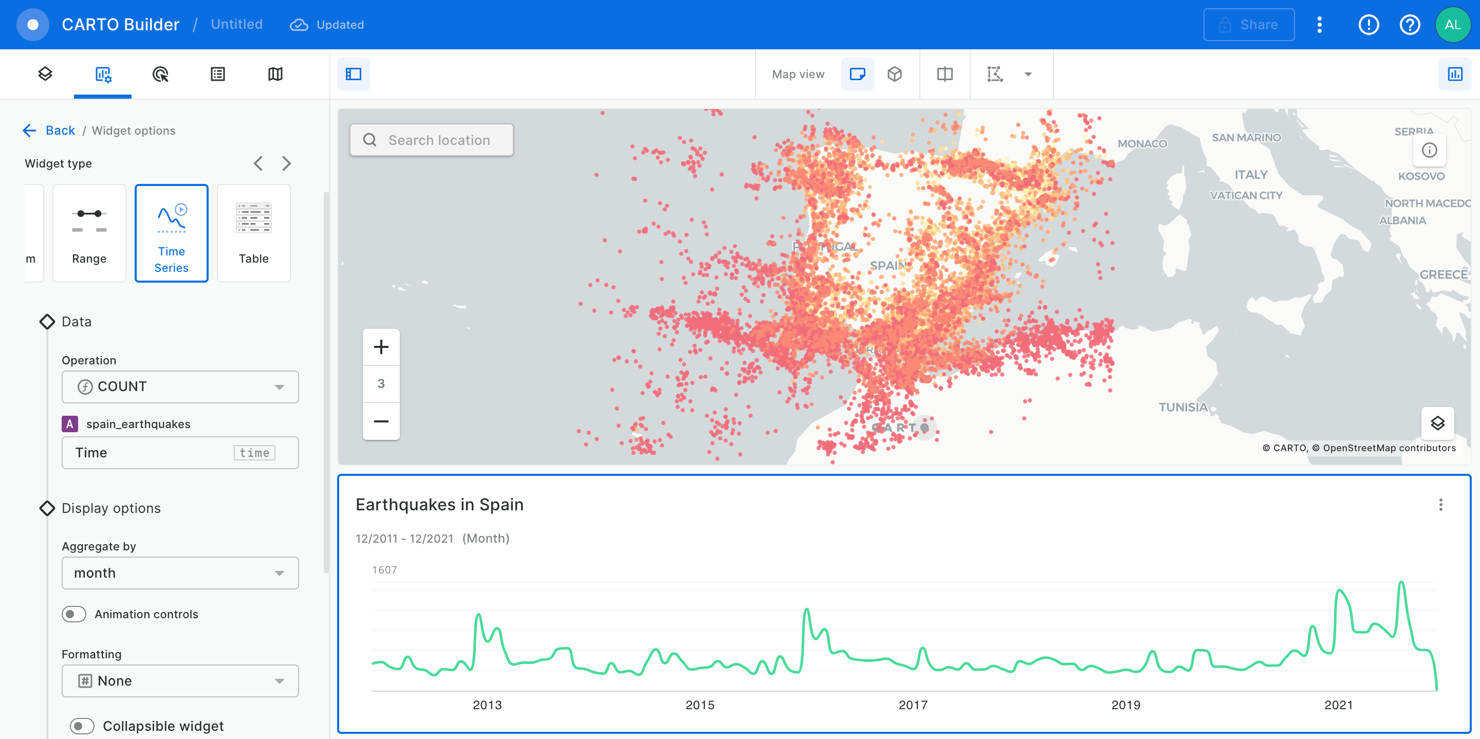
Task: Toggle the Collapsible widget switch
Action: [82, 726]
